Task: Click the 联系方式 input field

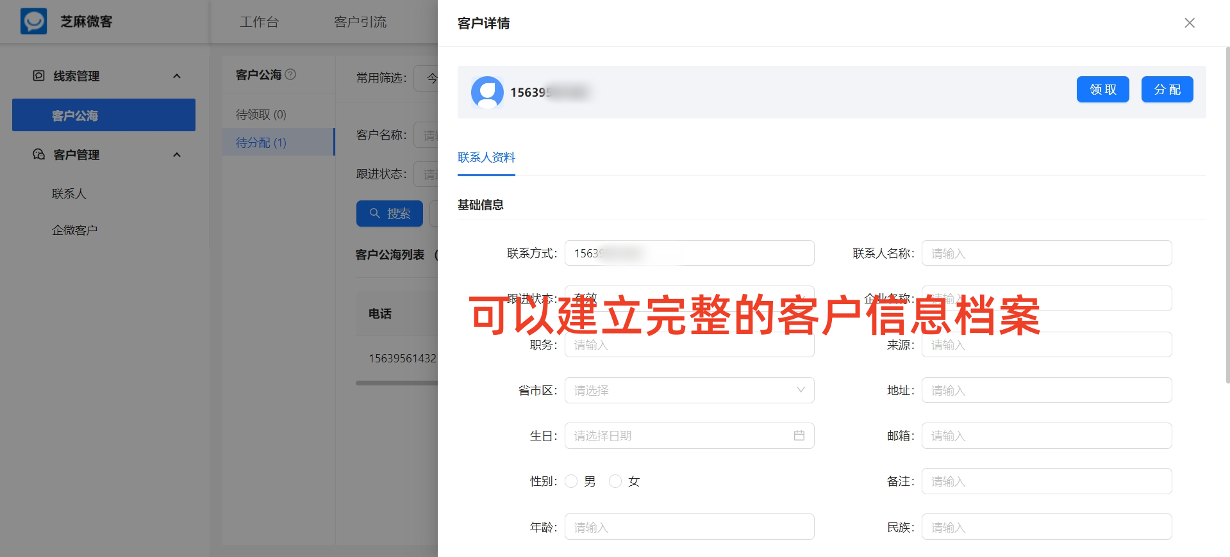Action: [x=689, y=253]
